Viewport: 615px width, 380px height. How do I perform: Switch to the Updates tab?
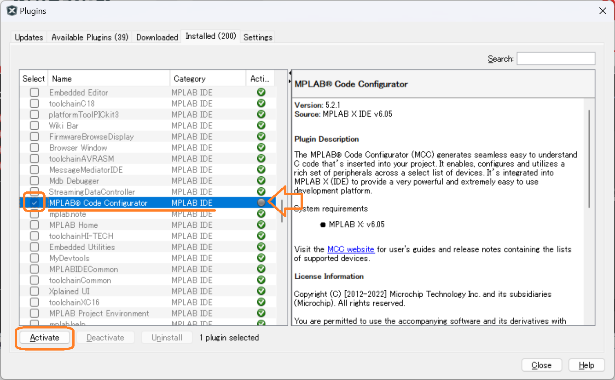(x=29, y=37)
